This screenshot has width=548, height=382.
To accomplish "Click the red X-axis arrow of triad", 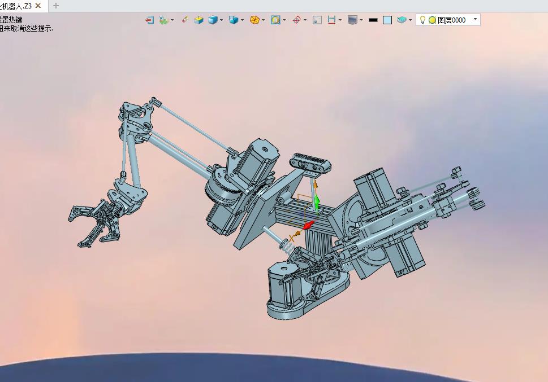I will [308, 225].
